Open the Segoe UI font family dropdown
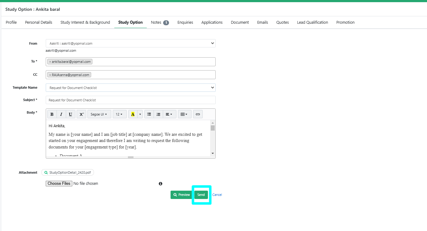Image resolution: width=427 pixels, height=231 pixels. (99, 114)
